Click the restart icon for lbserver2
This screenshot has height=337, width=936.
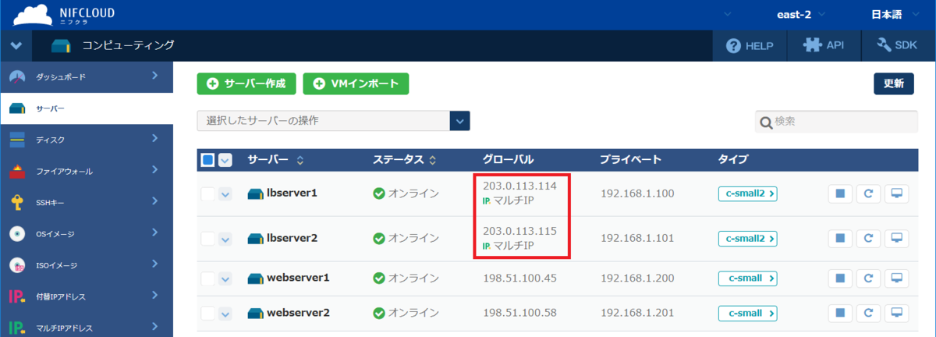(868, 238)
